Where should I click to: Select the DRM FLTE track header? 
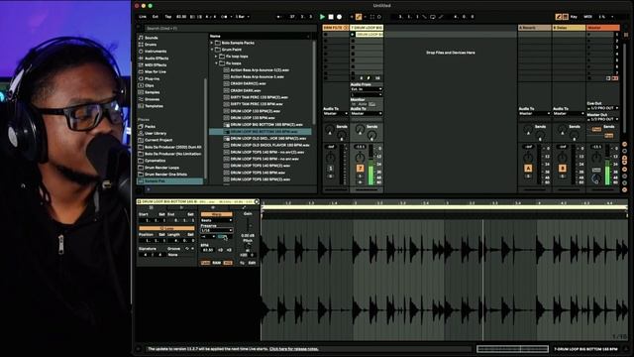point(335,28)
